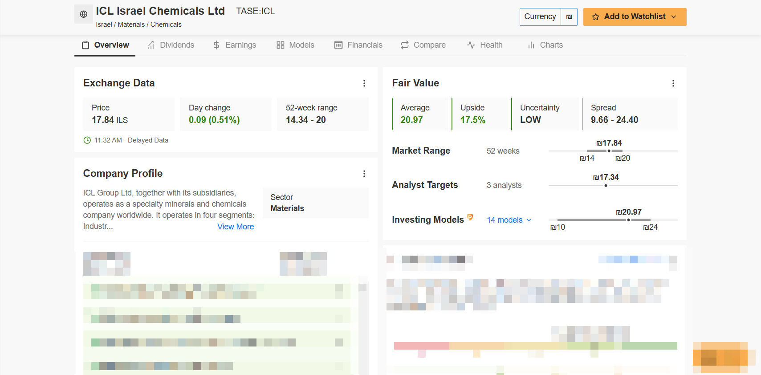Click the 52-week range 14.34 - 20 card
The width and height of the screenshot is (761, 375).
coord(323,114)
